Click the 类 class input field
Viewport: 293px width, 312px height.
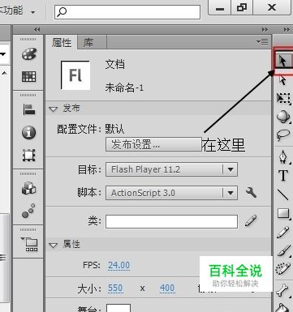coord(171,221)
